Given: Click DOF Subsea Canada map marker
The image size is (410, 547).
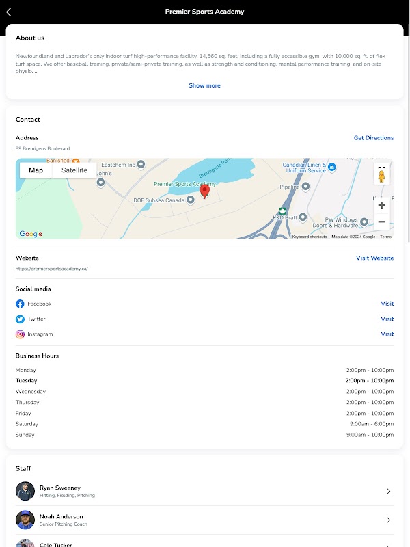Looking at the screenshot, I should point(191,200).
